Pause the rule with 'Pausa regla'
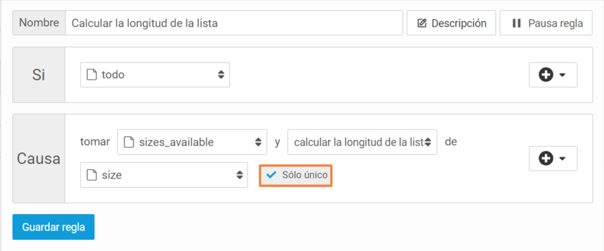Screen dimensions: 604x251 click(546, 23)
